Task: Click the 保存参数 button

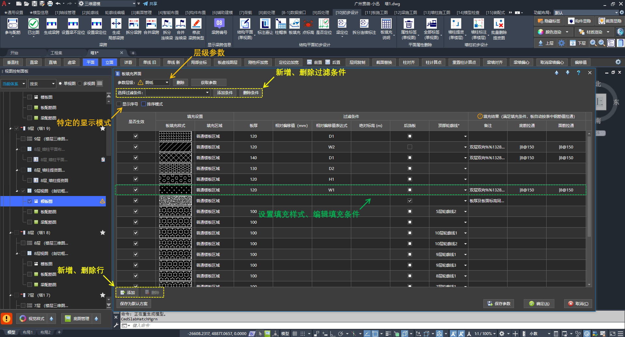Action: coord(499,303)
